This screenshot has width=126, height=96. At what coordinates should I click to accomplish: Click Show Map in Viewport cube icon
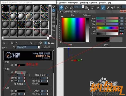(x=40, y=43)
